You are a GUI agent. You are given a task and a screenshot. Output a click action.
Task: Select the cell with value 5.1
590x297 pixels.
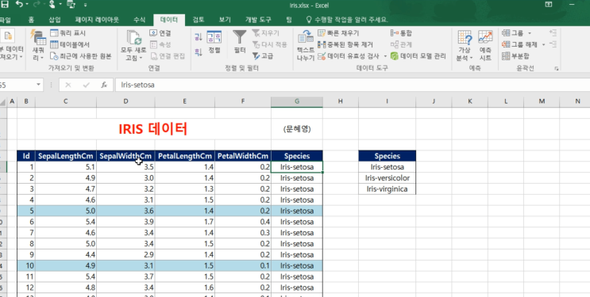pos(66,166)
